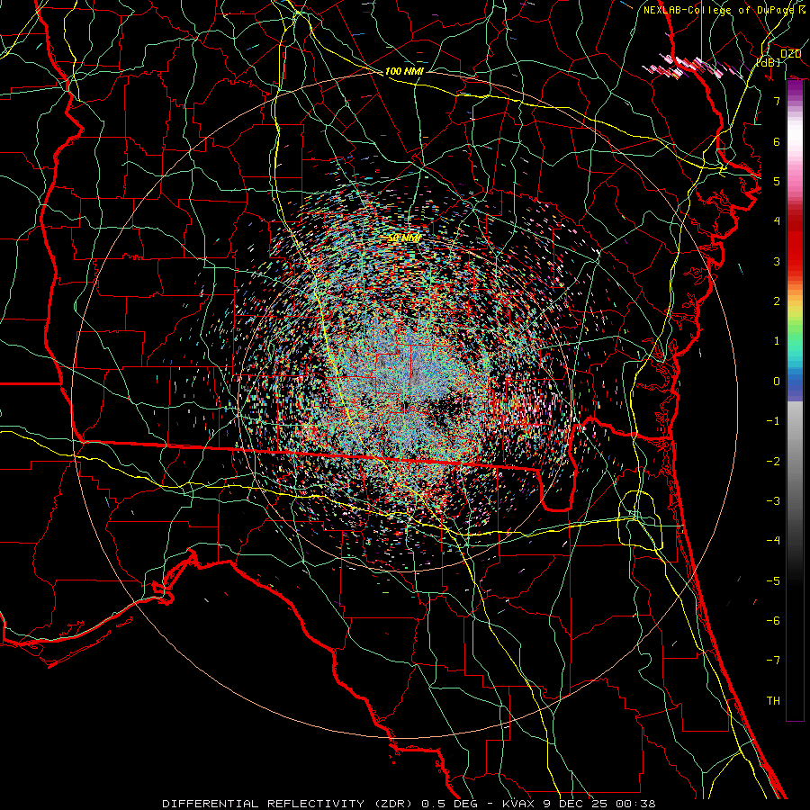
Task: Click the "NEXLAB-College of DuPage" credit text
Action: coord(718,10)
